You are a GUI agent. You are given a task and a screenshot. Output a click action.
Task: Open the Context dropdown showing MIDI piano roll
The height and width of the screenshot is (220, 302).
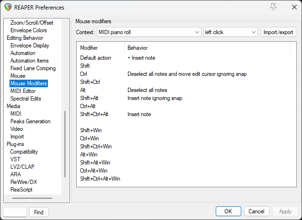tap(149, 32)
